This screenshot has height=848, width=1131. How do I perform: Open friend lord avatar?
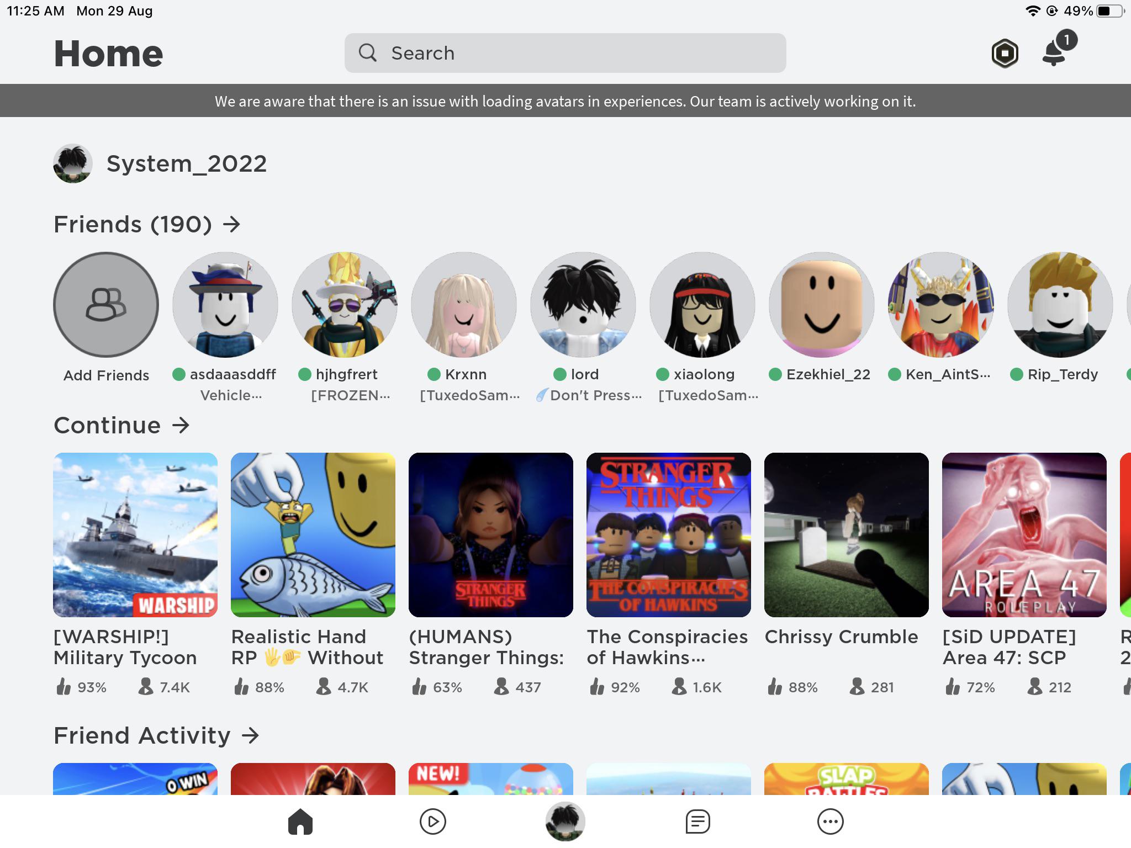[x=583, y=305]
